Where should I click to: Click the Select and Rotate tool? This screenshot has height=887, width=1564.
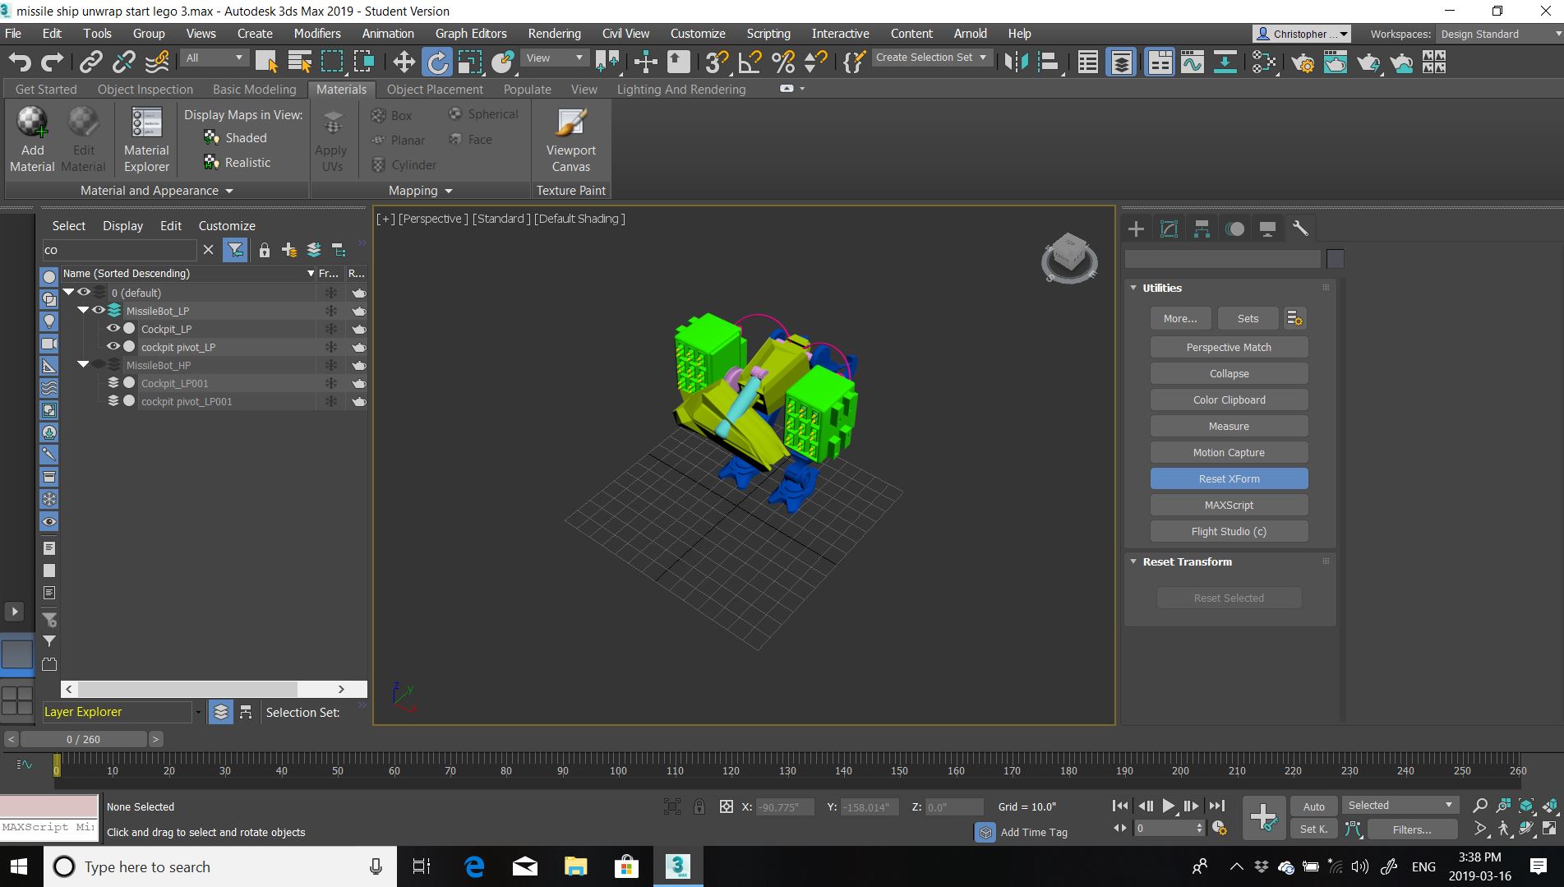pyautogui.click(x=437, y=62)
